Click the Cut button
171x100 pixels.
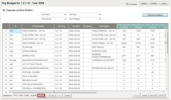point(48,95)
